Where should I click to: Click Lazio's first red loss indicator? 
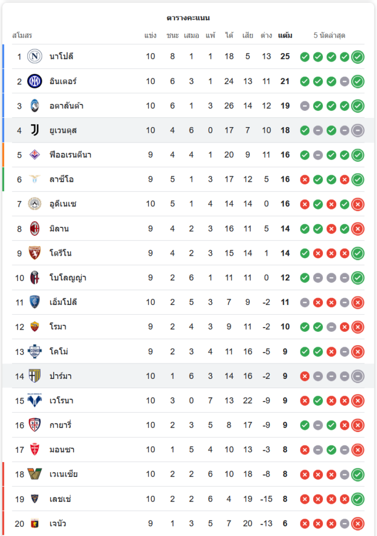tap(305, 180)
